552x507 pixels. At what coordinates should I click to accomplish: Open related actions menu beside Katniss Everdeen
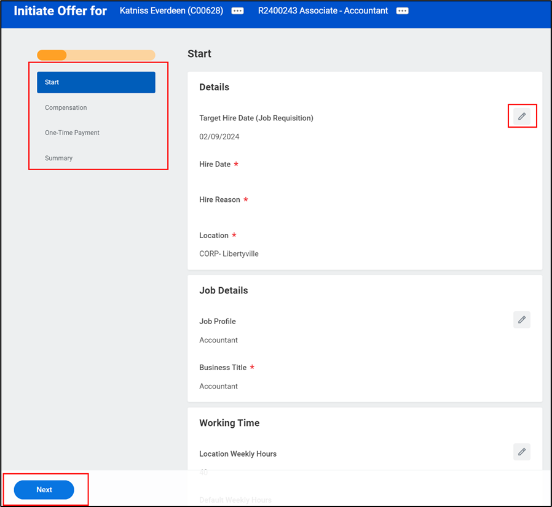237,11
